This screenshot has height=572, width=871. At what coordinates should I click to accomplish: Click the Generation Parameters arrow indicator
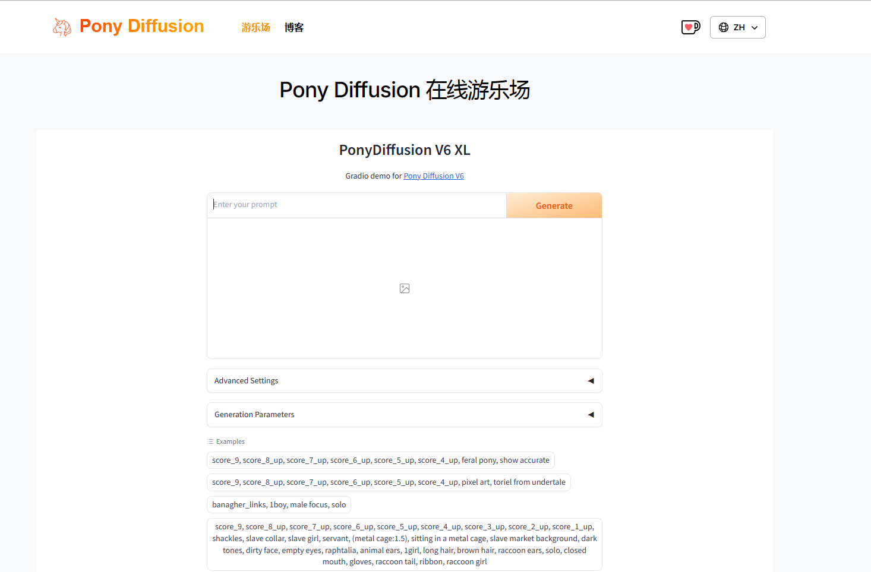pos(591,415)
